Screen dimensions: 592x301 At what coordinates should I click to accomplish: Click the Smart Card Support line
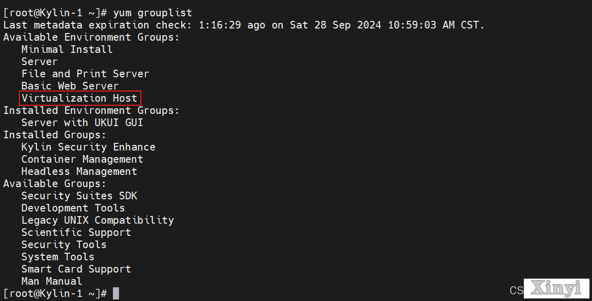tap(76, 269)
